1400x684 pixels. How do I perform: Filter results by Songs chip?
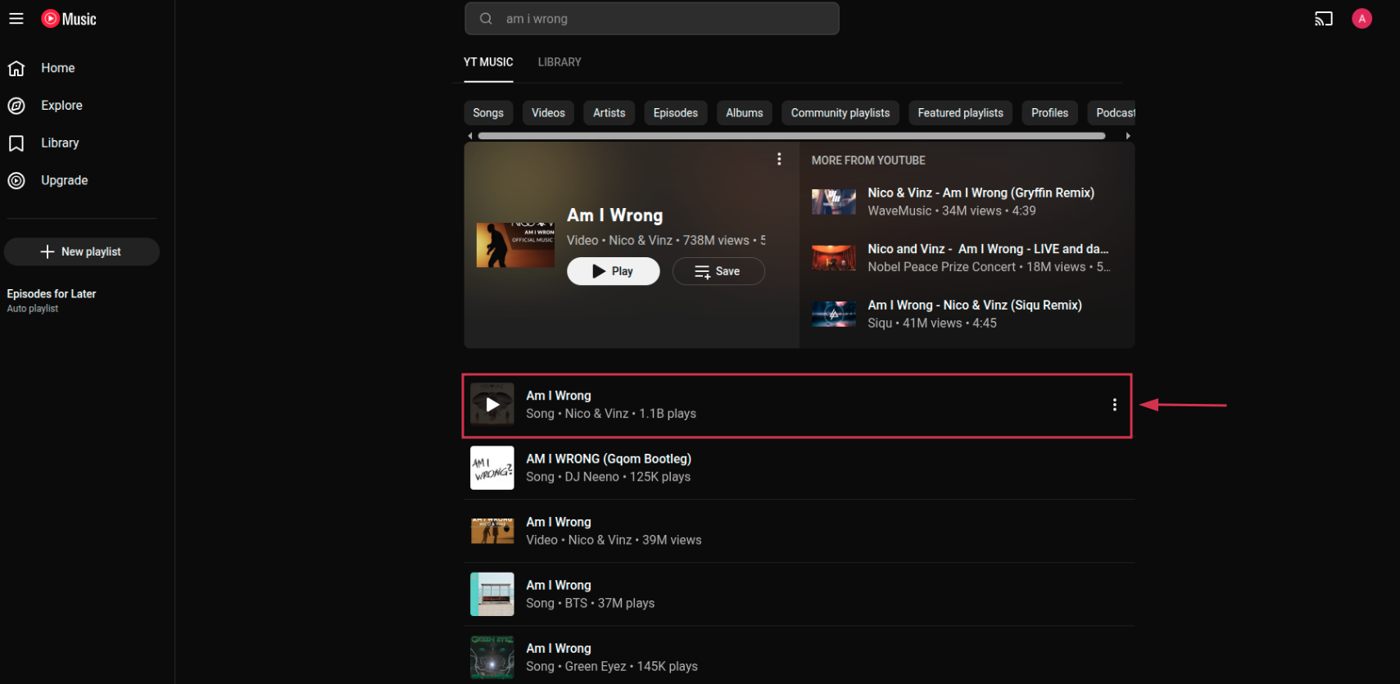[x=488, y=113]
